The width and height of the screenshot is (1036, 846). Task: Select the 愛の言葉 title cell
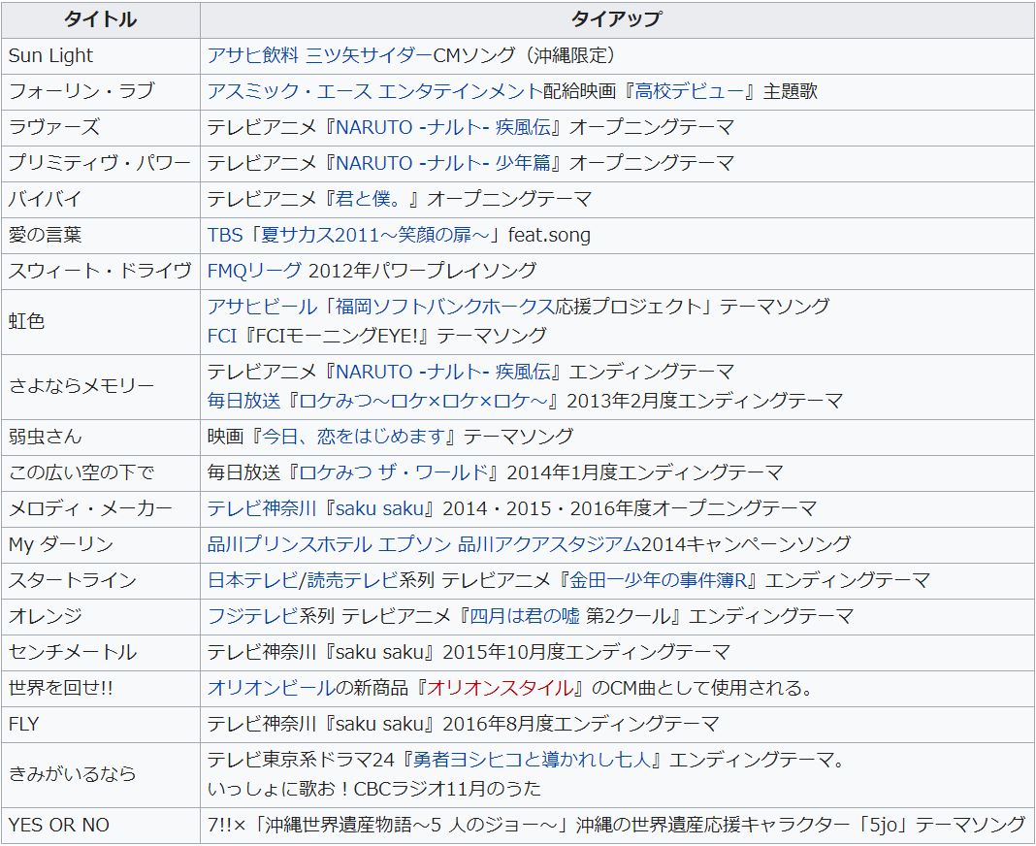(x=101, y=235)
